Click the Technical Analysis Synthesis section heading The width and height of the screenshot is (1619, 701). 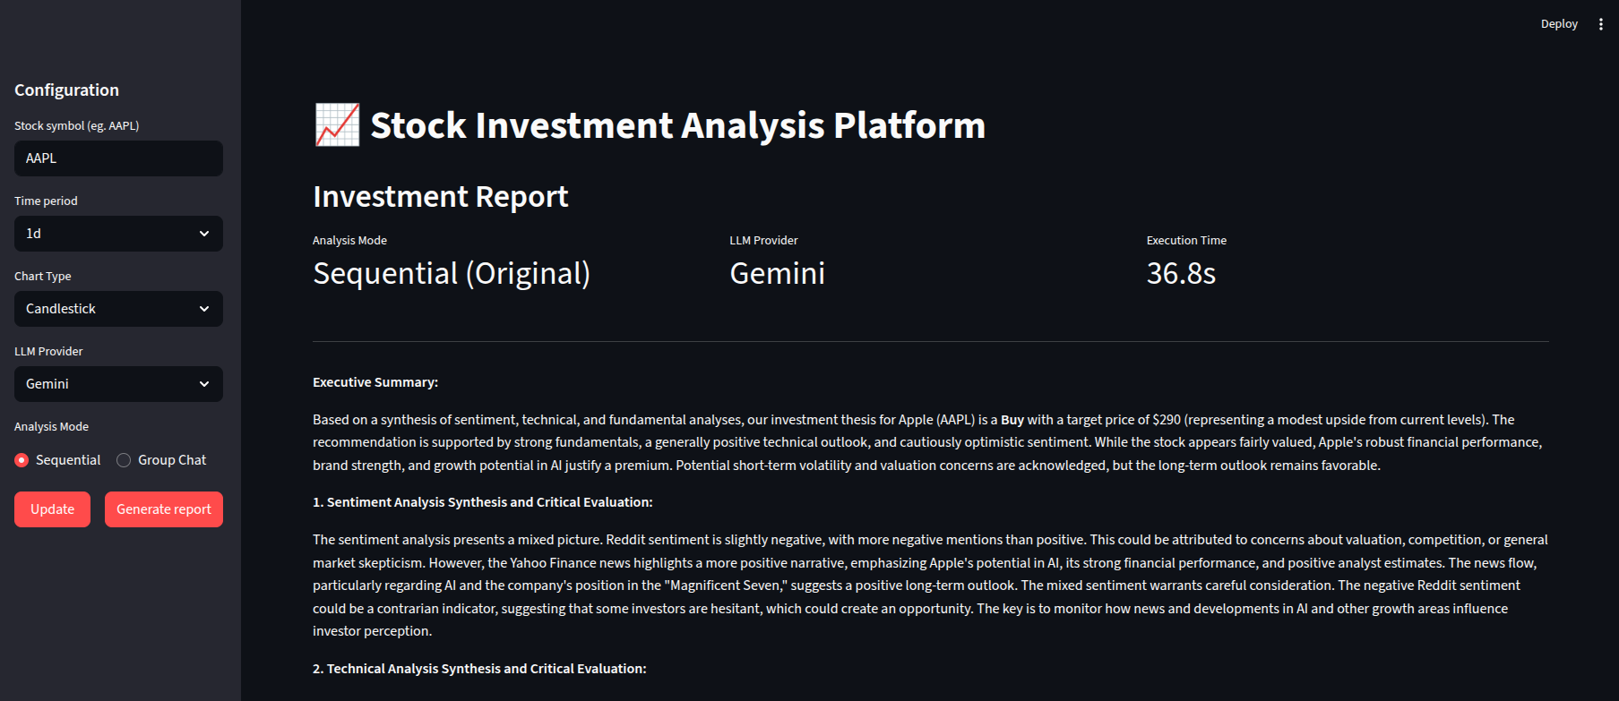(x=479, y=669)
